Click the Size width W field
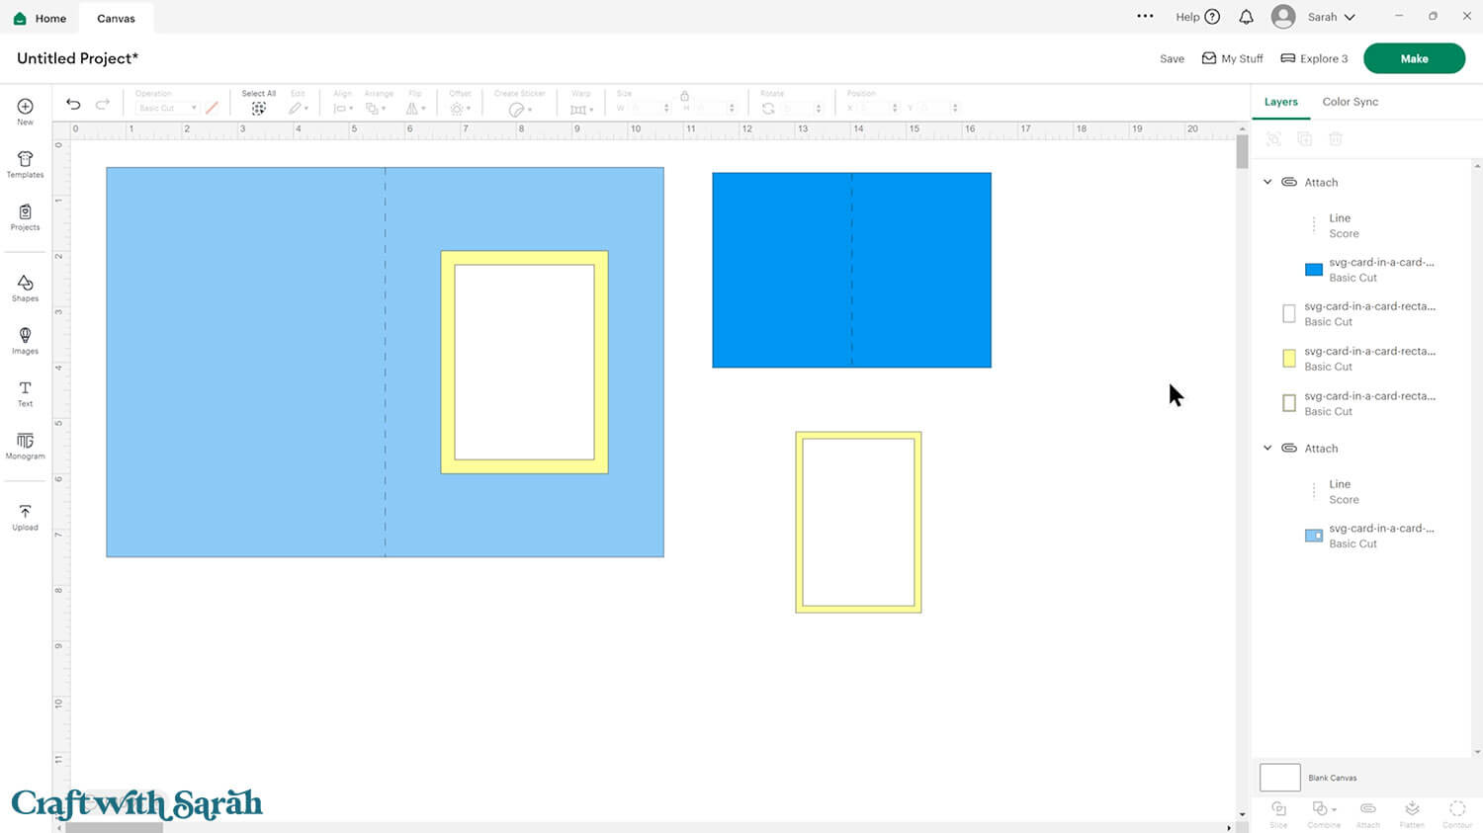 click(650, 108)
